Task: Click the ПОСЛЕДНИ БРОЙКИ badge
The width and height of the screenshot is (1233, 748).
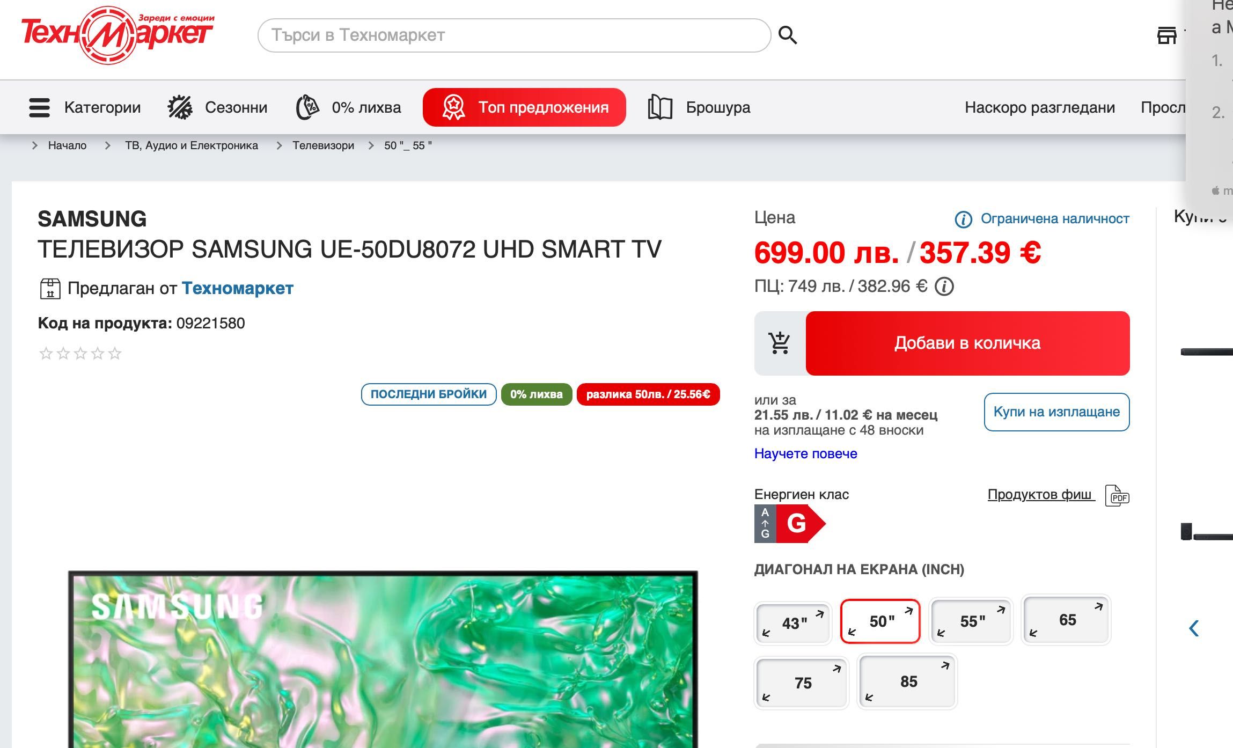Action: [429, 394]
